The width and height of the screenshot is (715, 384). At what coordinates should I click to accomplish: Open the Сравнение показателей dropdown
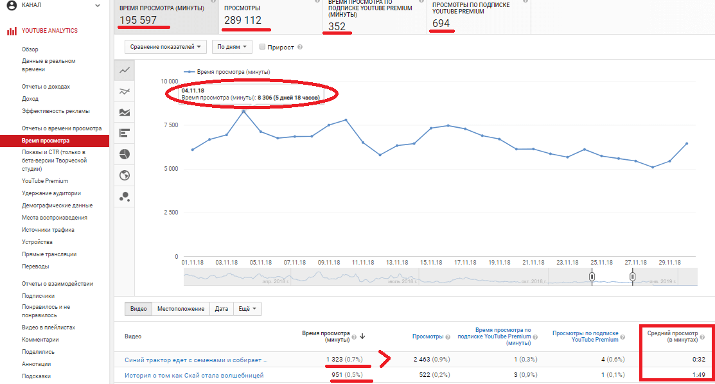pyautogui.click(x=166, y=47)
